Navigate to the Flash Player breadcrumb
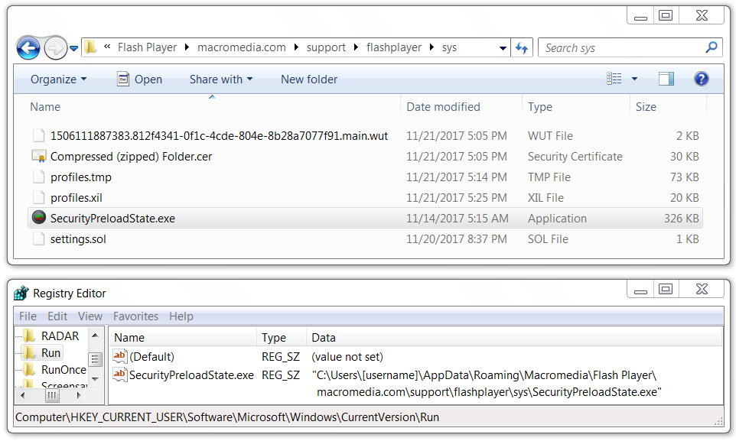 (147, 47)
